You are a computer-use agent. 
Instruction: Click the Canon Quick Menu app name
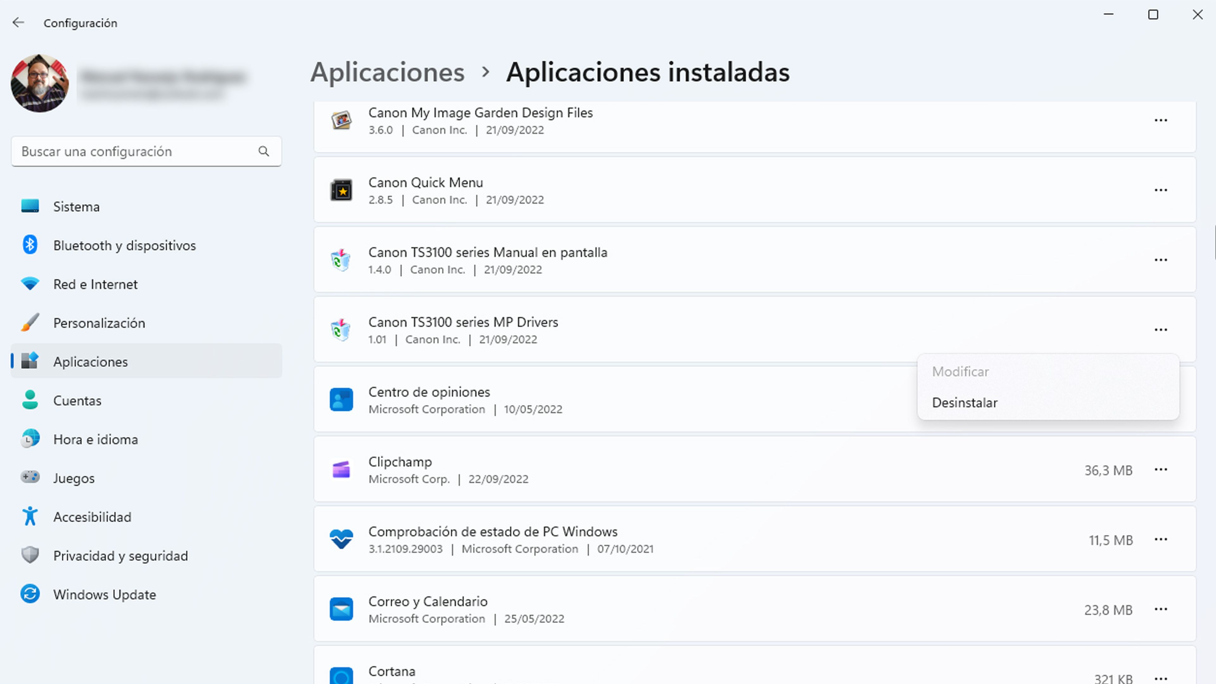[x=425, y=183]
